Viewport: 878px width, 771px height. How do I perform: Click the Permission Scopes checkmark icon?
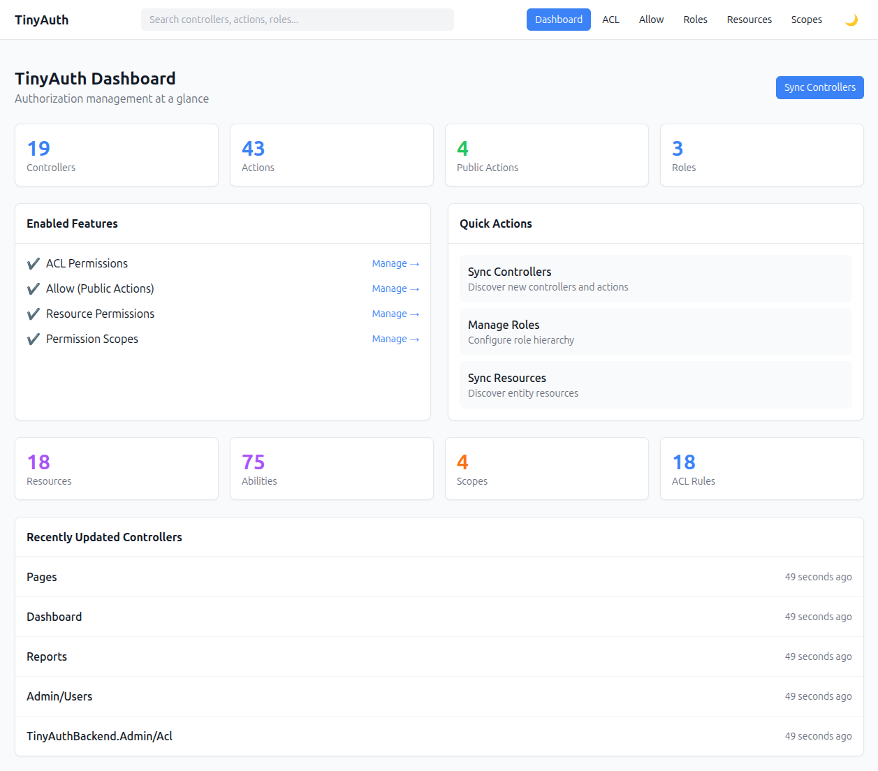(x=33, y=339)
